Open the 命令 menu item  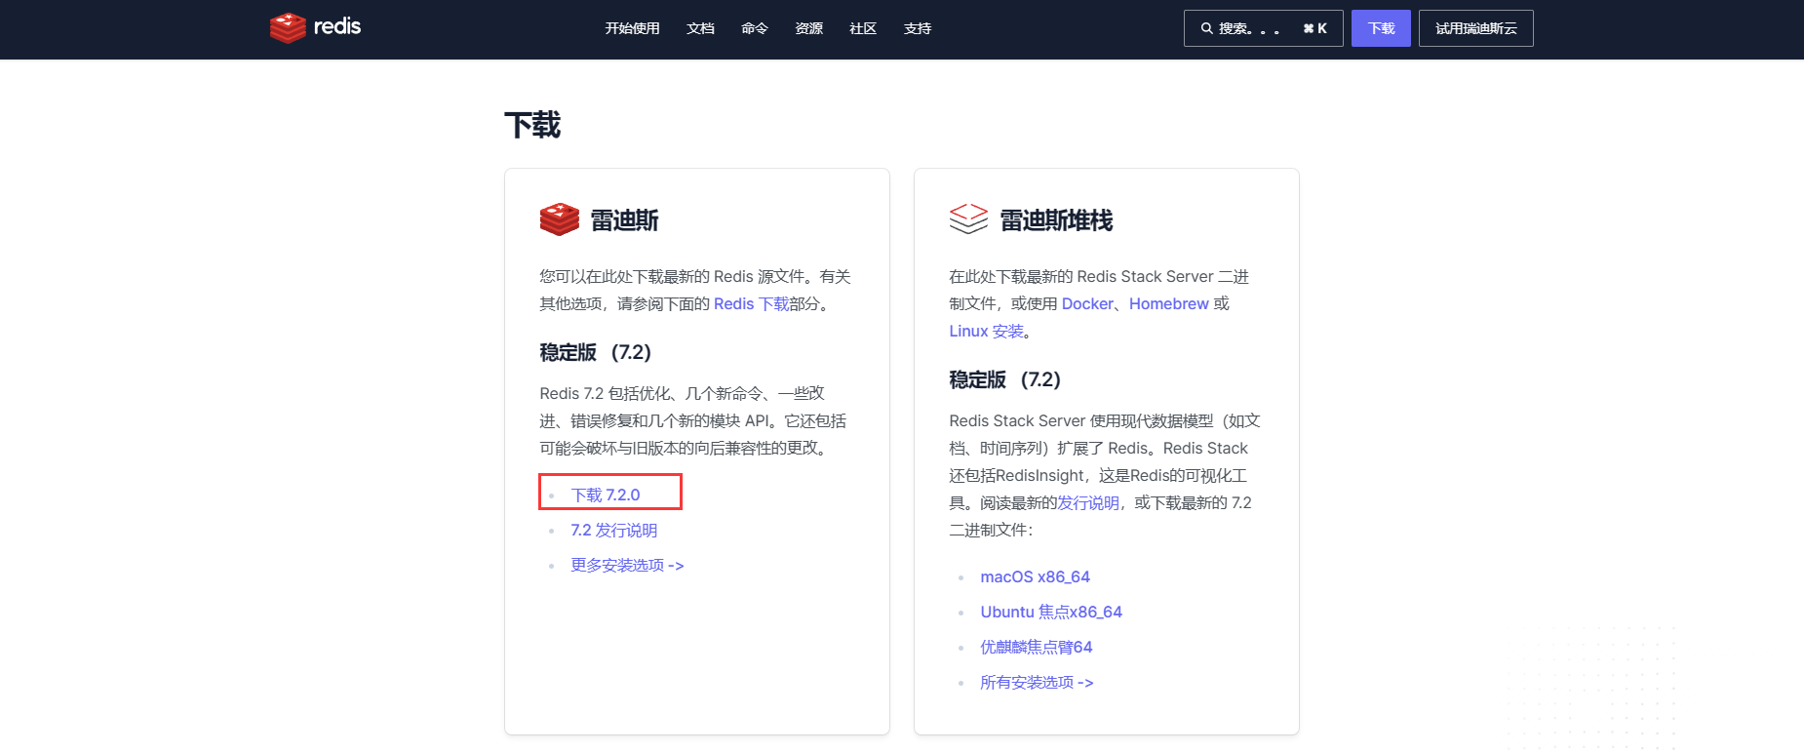point(755,28)
